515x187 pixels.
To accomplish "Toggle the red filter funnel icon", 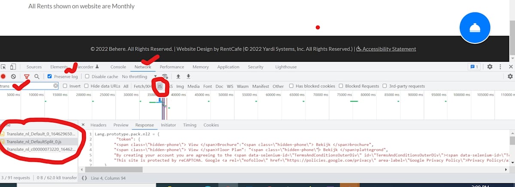I will [x=27, y=77].
